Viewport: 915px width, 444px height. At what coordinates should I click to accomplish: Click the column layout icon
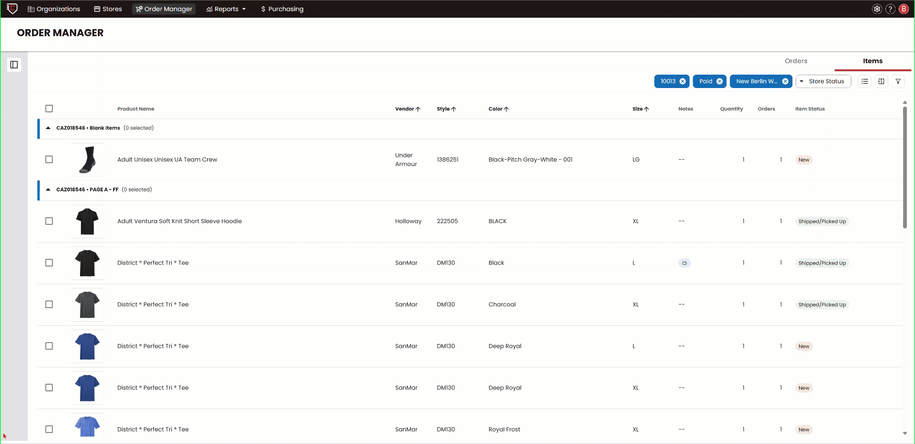(881, 81)
